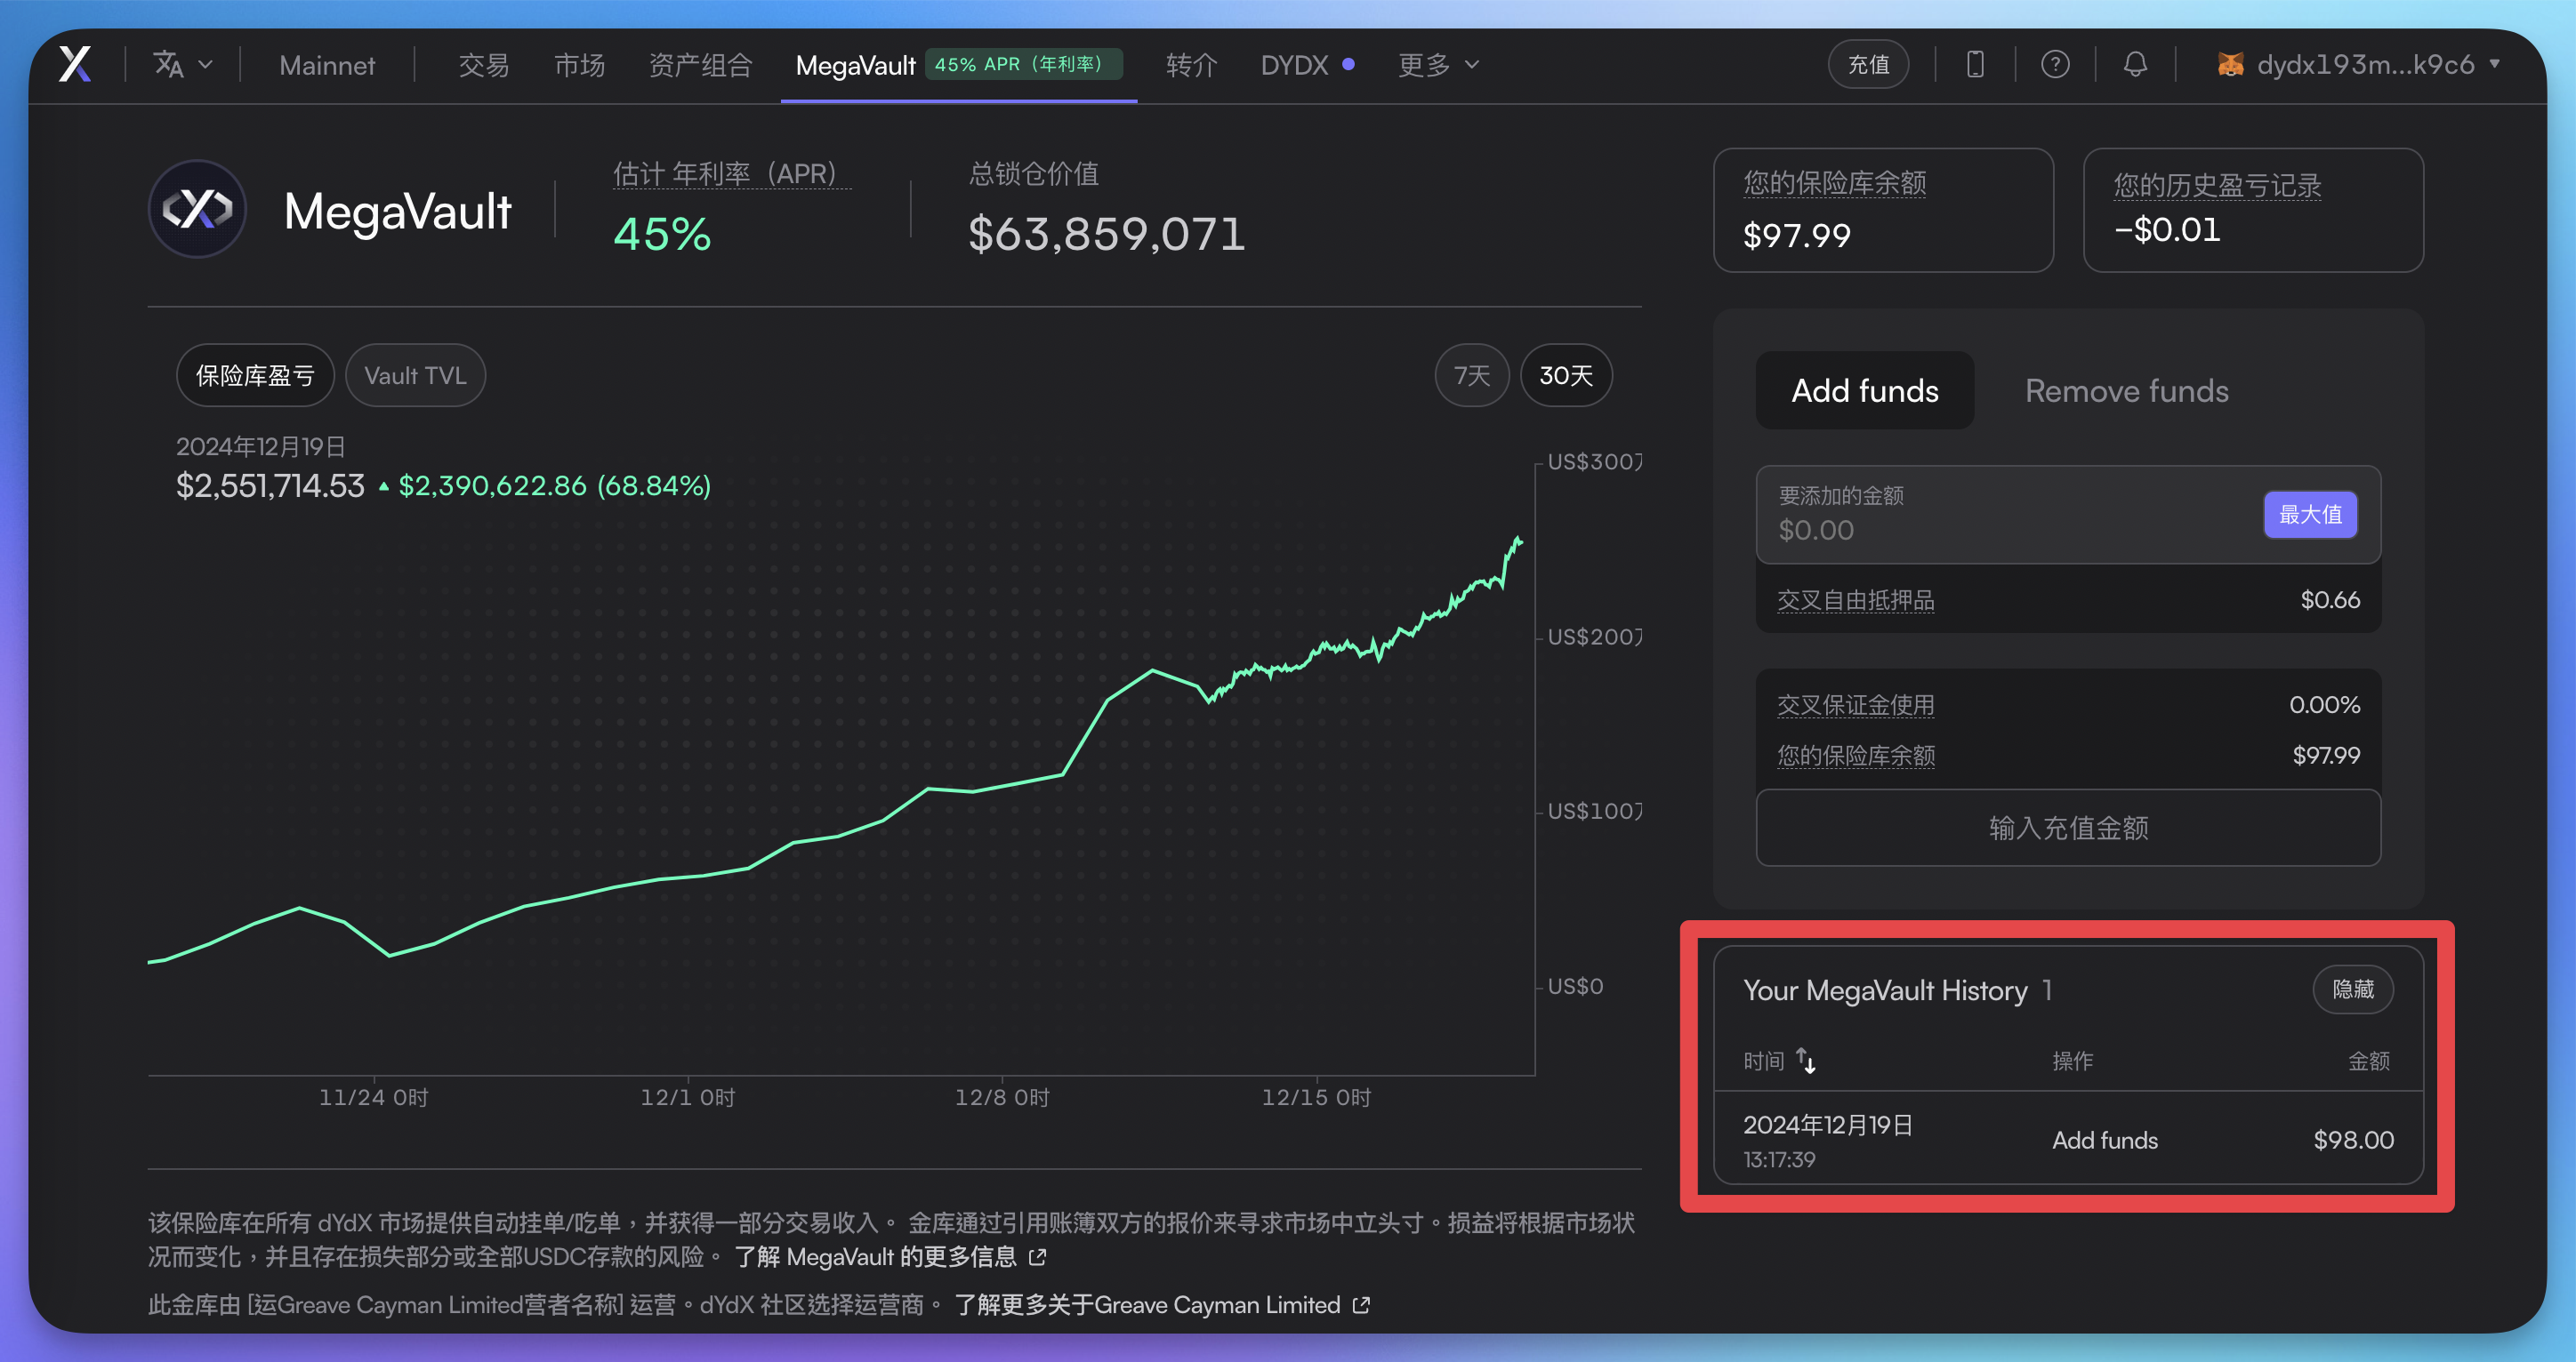Click the Add funds history entry
The width and height of the screenshot is (2576, 1362).
[2105, 1140]
